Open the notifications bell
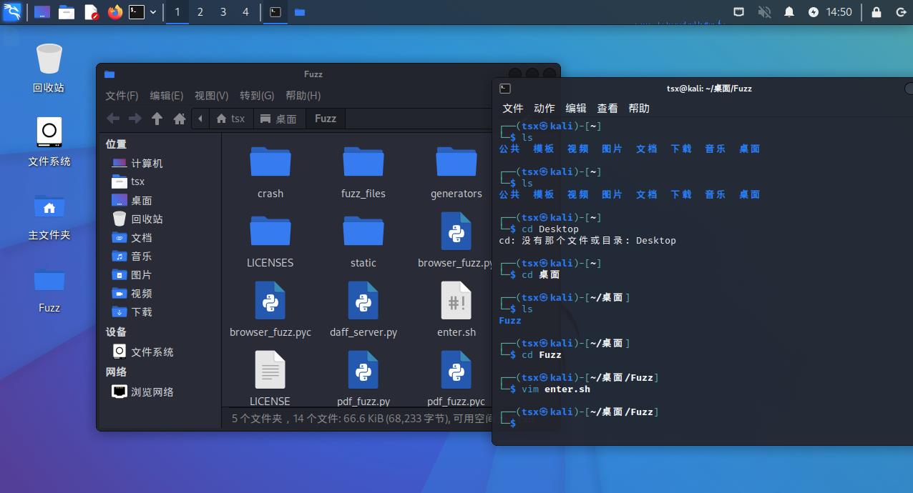 point(789,12)
